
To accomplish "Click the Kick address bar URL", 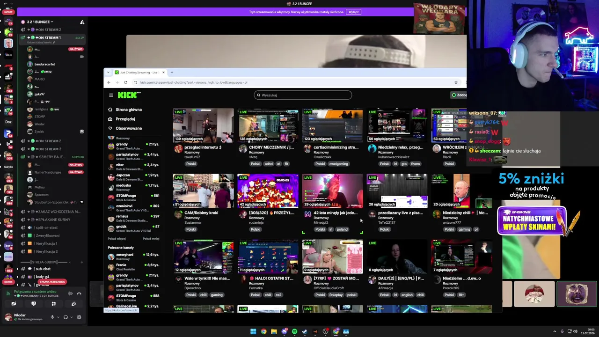I will point(194,82).
